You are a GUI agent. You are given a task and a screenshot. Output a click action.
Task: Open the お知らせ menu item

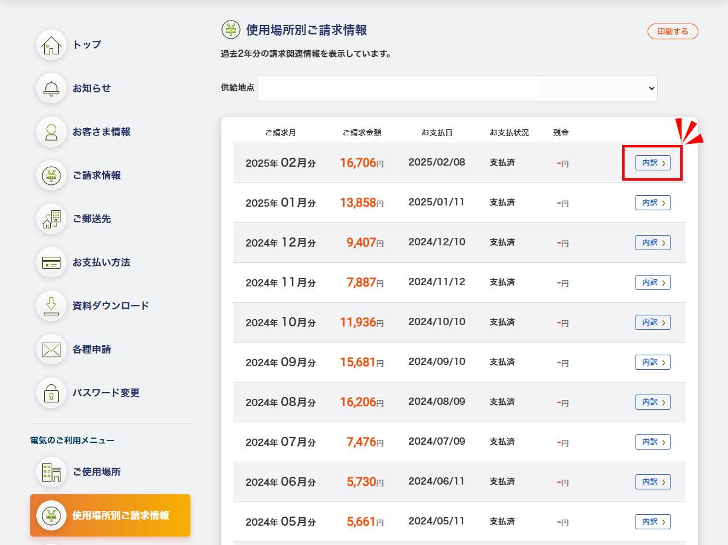92,88
